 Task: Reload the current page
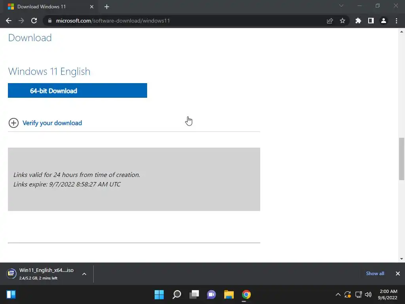coord(34,21)
